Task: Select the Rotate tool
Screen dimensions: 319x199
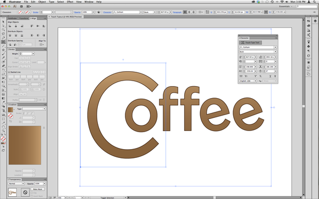Action: pos(3,70)
